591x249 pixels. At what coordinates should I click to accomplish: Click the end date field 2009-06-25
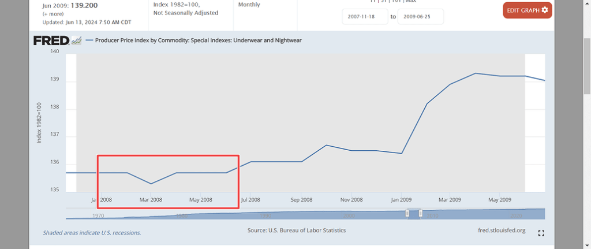pyautogui.click(x=421, y=17)
